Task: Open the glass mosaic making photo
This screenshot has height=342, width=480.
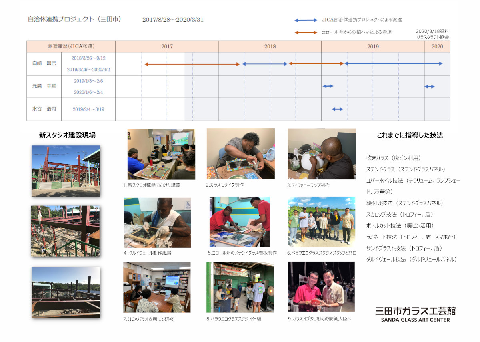Action: pos(240,153)
